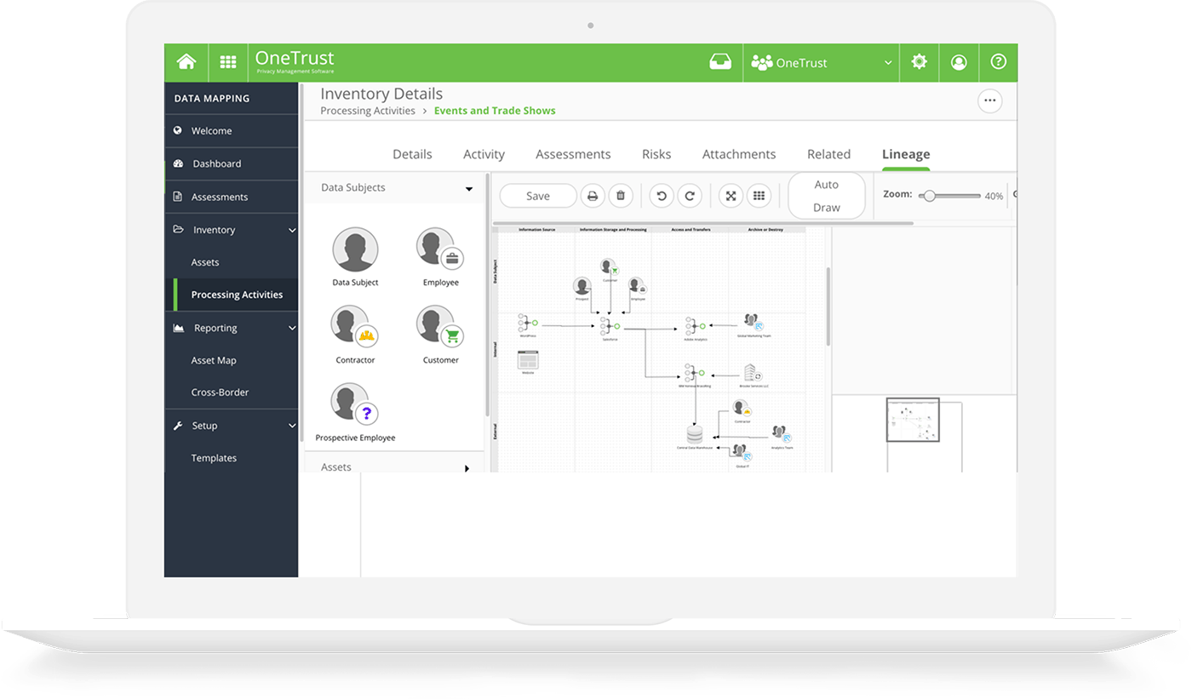Open the user profile icon
This screenshot has height=699, width=1192.
(959, 62)
